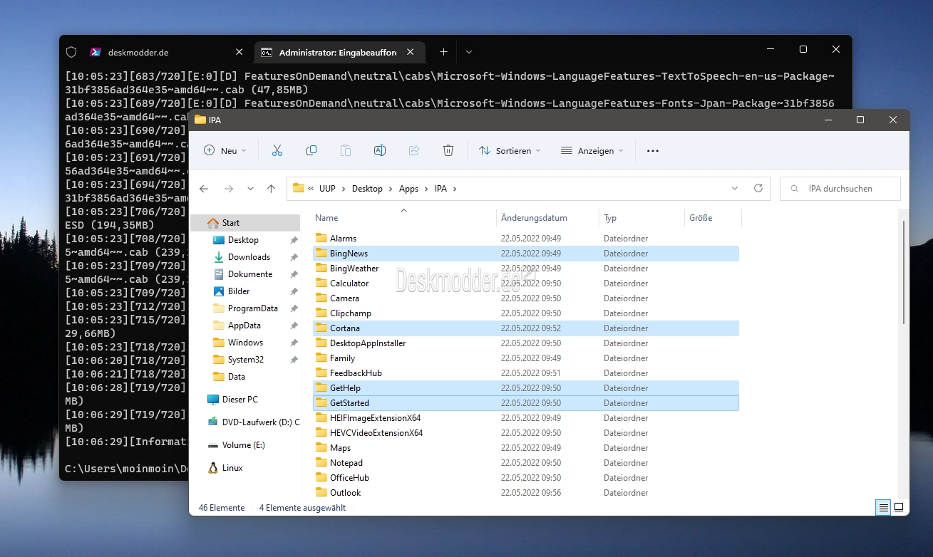
Task: Click the Paste icon in Explorer toolbar
Action: point(346,150)
